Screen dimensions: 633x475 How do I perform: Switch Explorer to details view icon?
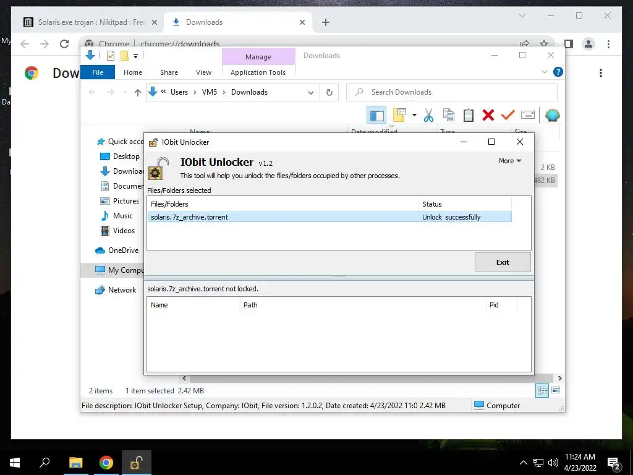(x=542, y=391)
